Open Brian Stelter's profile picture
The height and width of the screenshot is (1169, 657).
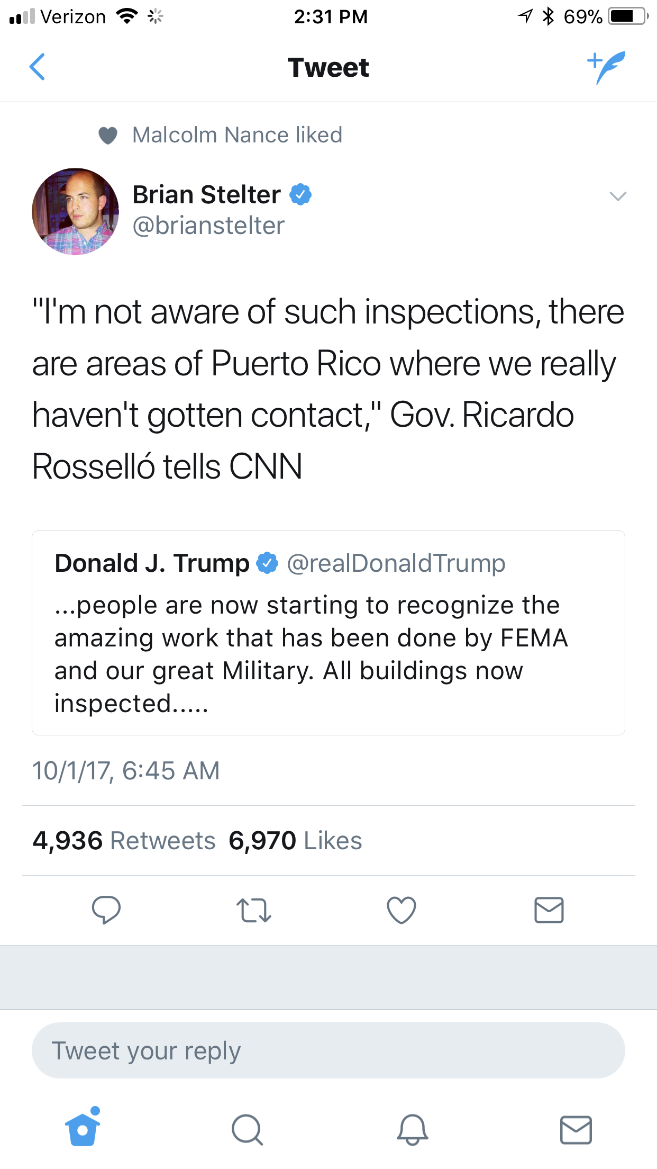[75, 212]
